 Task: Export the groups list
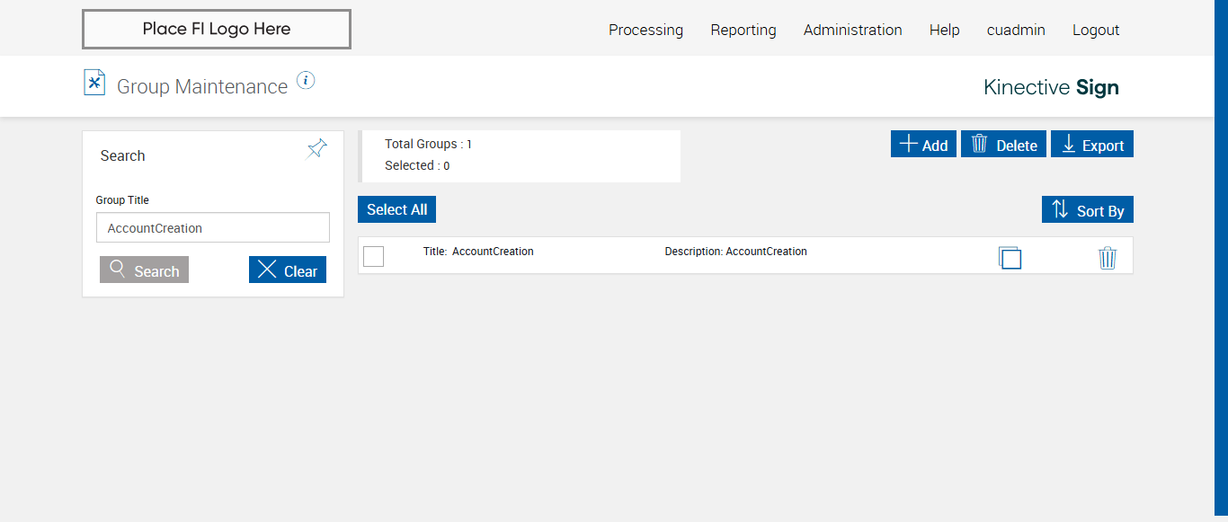[1092, 145]
